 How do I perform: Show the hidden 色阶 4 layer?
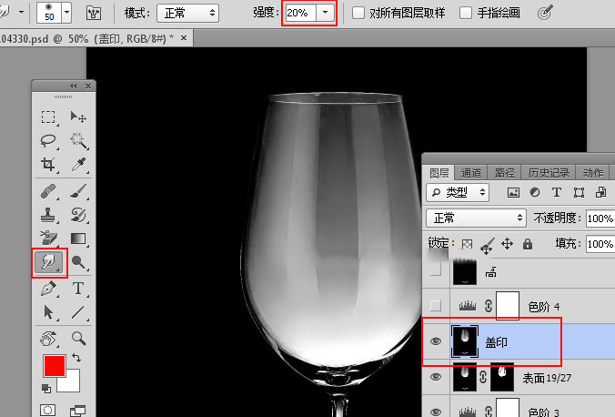(x=436, y=306)
